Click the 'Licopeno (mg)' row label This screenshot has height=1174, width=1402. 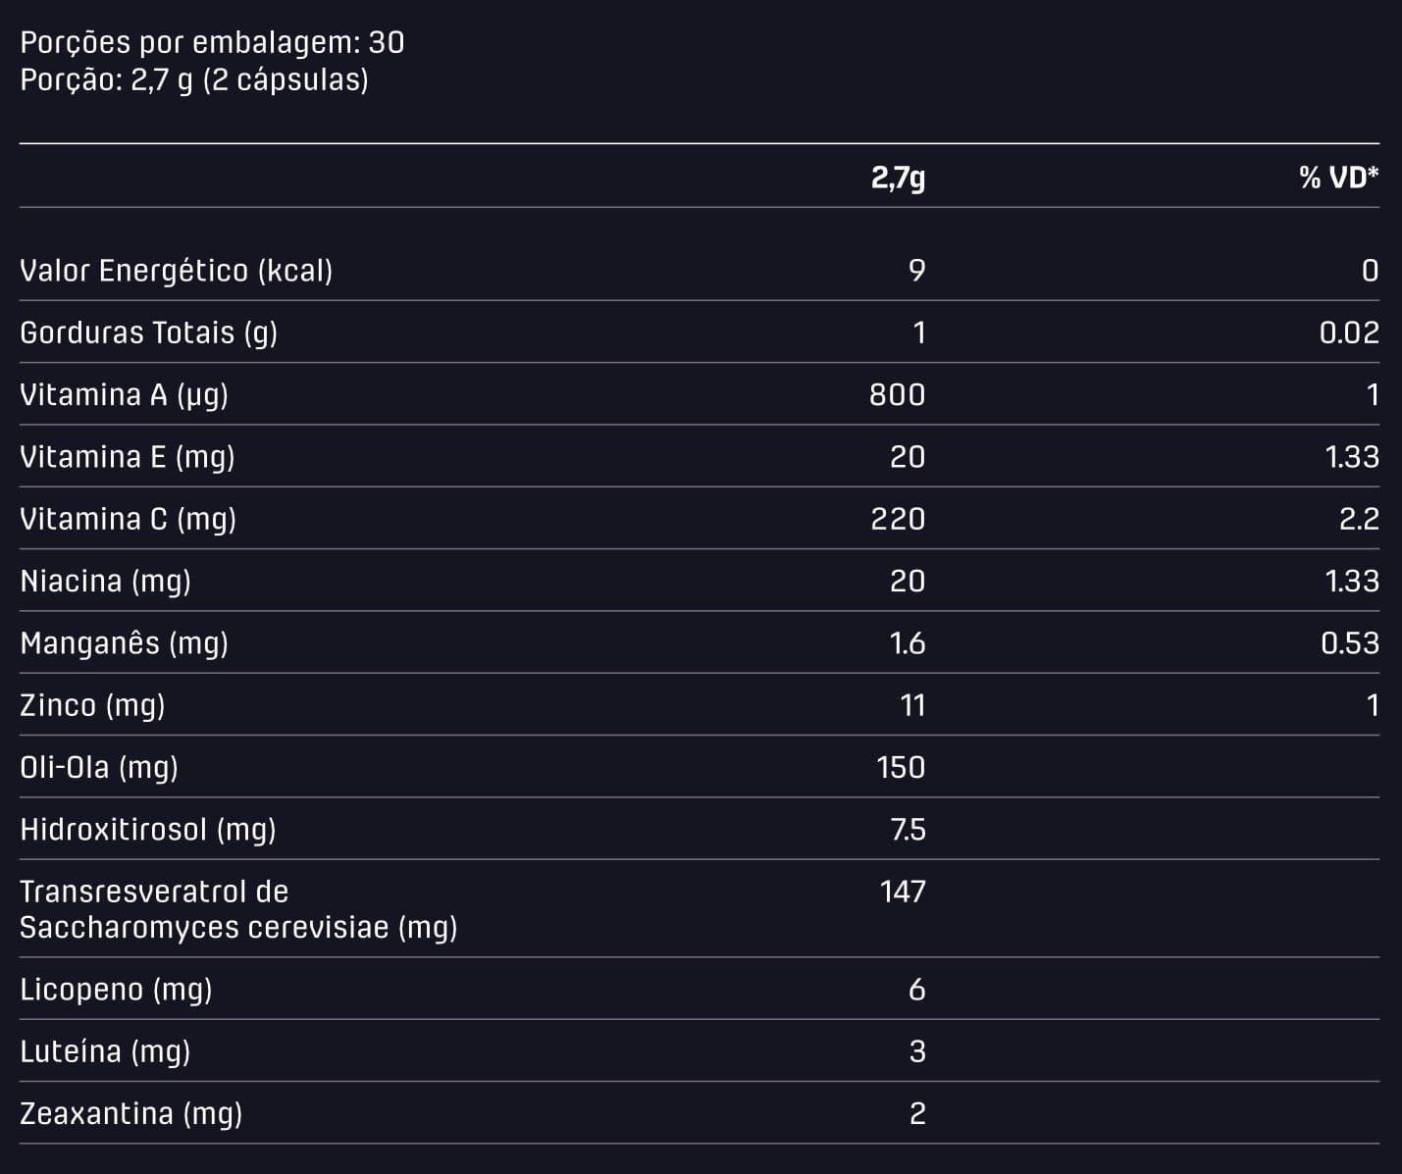click(116, 990)
